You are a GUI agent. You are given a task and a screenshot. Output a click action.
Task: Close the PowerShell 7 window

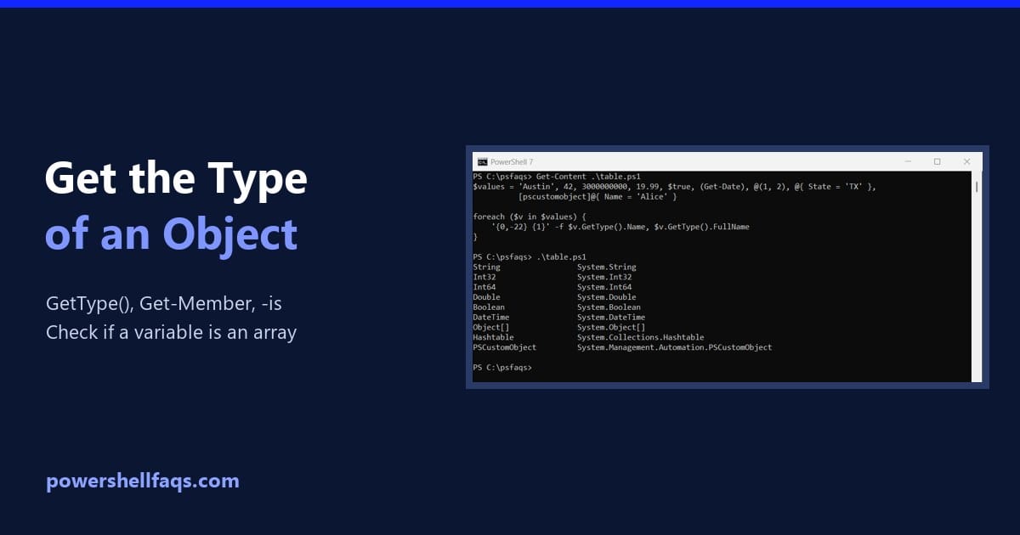(966, 161)
